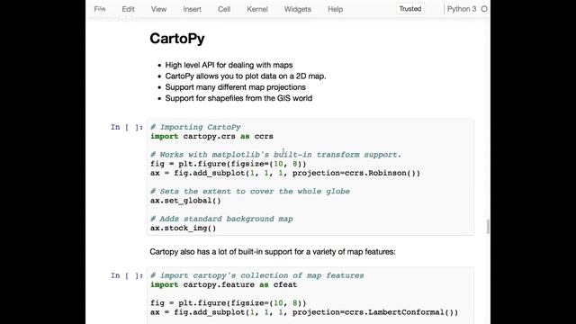Open the Edit menu
The height and width of the screenshot is (324, 576).
pyautogui.click(x=128, y=9)
